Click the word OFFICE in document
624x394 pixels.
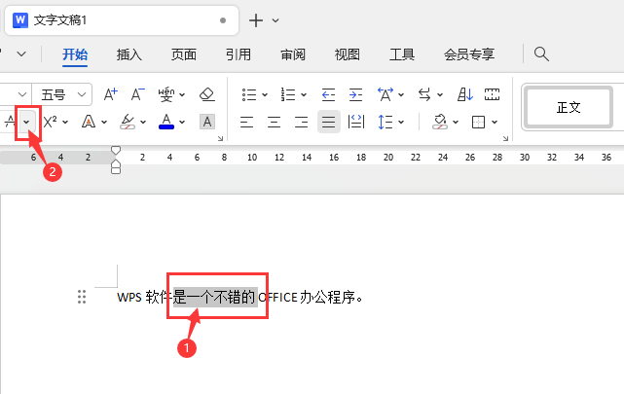click(x=277, y=298)
